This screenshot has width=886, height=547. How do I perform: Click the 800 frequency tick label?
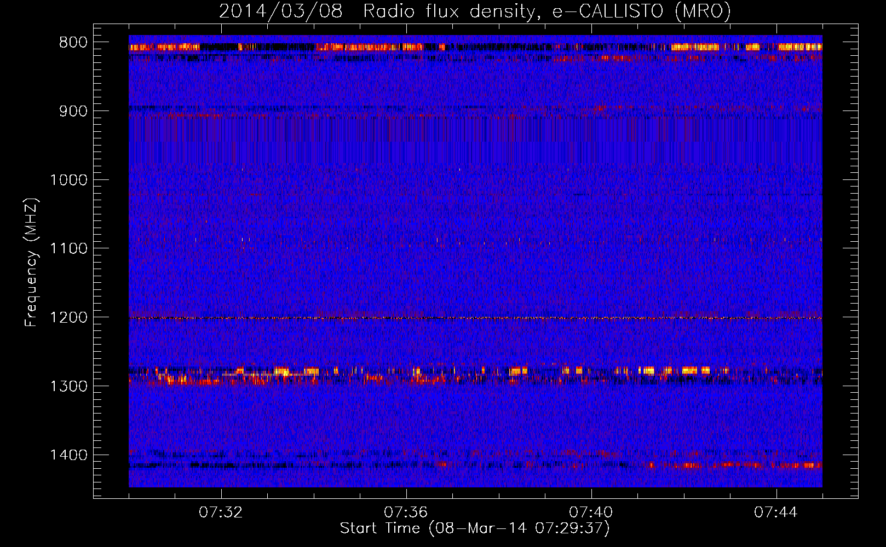coord(73,43)
